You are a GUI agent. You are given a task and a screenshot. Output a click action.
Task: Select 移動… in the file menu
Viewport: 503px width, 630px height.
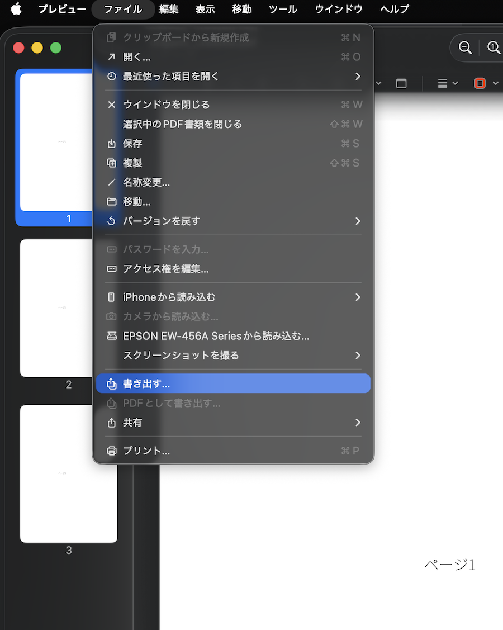(233, 202)
